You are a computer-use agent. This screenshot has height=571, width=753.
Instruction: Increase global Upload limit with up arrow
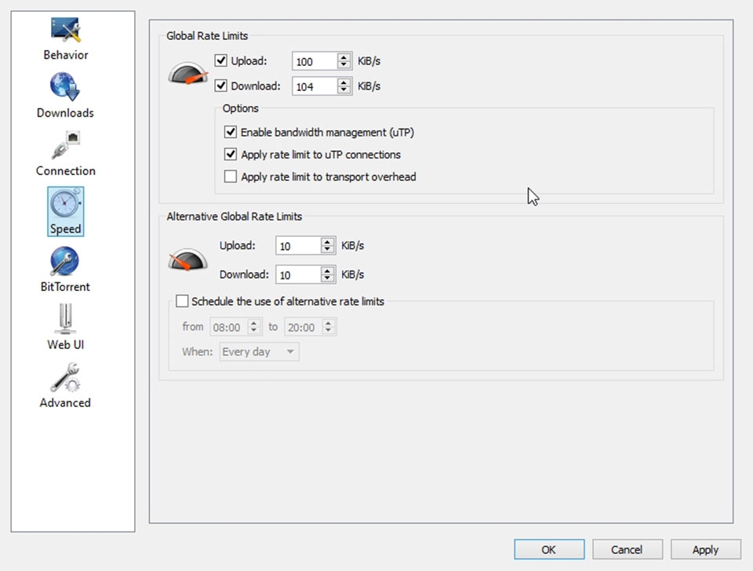pos(344,57)
